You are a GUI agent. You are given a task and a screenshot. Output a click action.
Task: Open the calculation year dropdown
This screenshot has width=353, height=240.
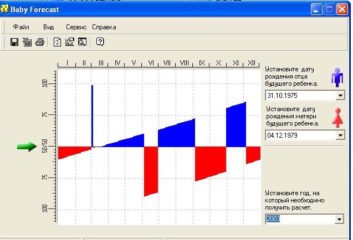pyautogui.click(x=340, y=220)
